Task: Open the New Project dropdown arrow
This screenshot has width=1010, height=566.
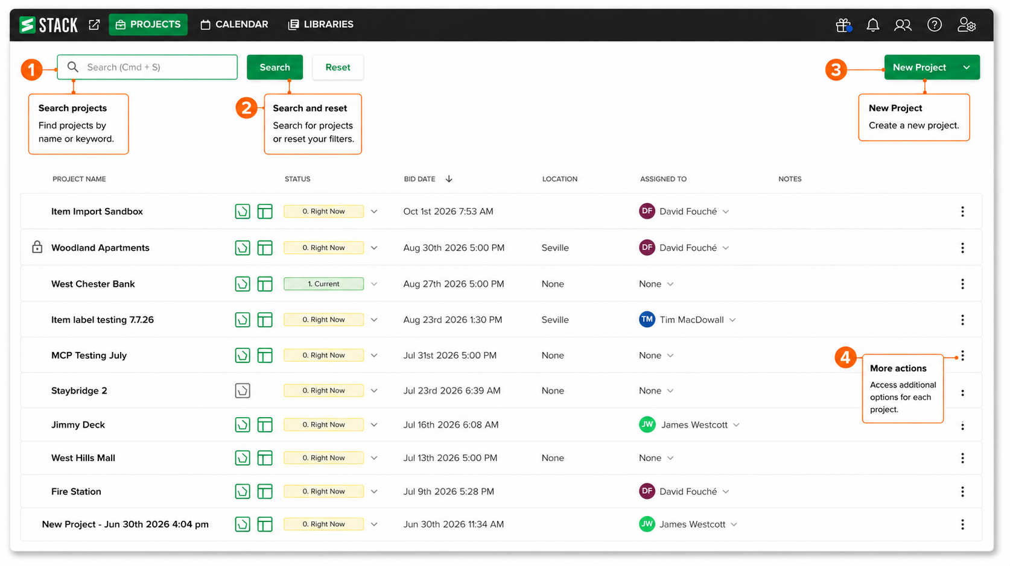Action: (x=967, y=68)
